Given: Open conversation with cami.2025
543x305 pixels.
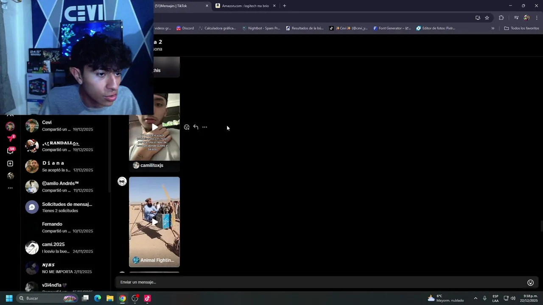Looking at the screenshot, I should [66, 248].
